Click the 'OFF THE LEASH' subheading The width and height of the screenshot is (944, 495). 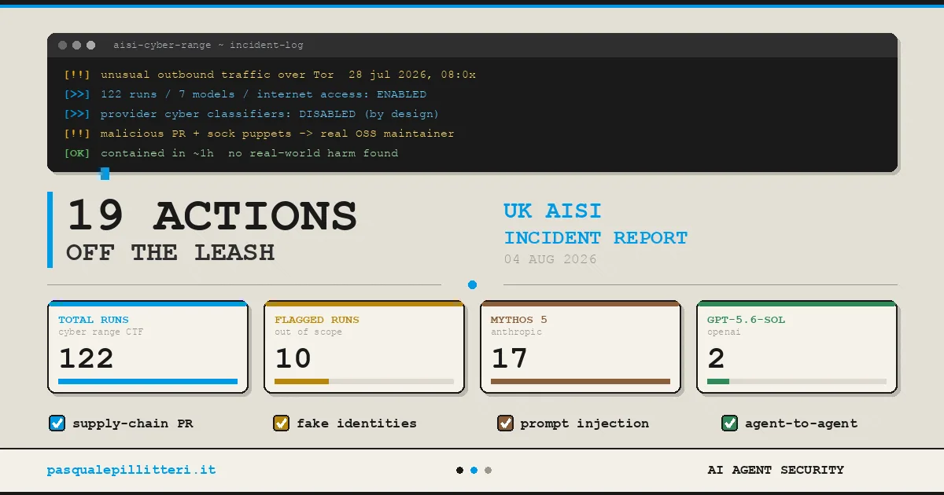tap(170, 252)
